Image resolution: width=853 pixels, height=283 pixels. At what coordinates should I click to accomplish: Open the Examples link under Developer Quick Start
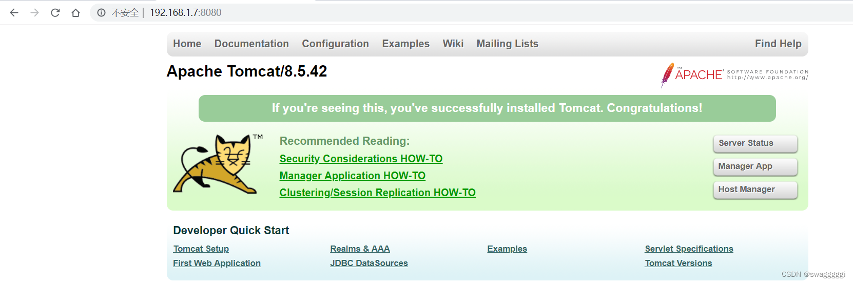[507, 249]
